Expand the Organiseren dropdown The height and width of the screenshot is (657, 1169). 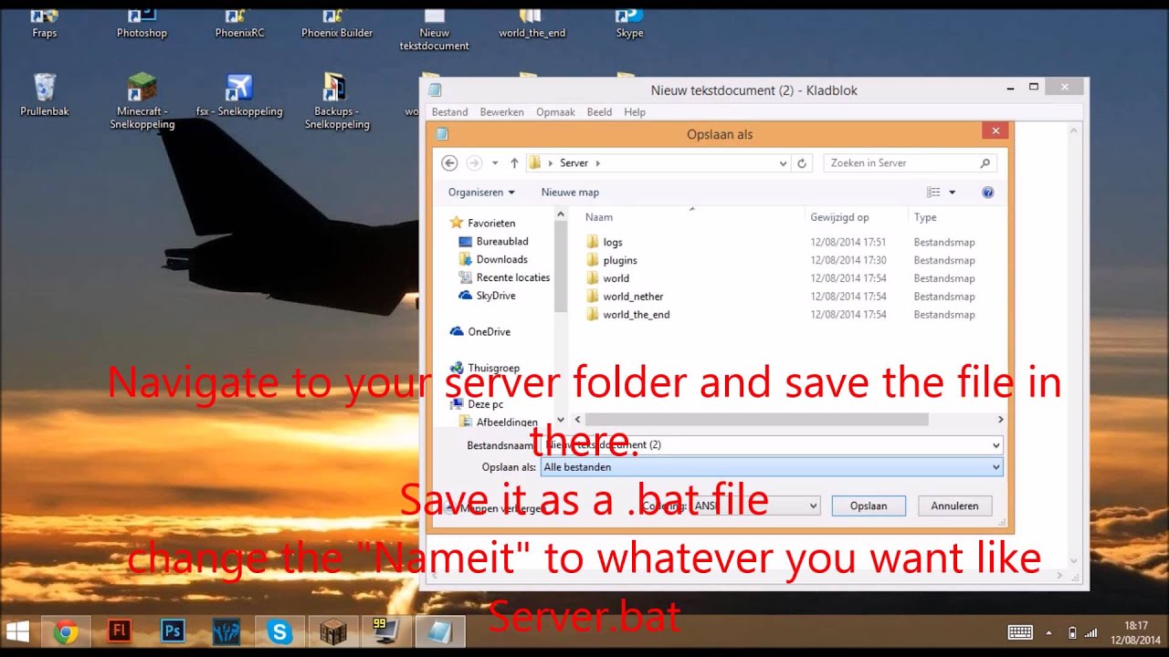(481, 193)
